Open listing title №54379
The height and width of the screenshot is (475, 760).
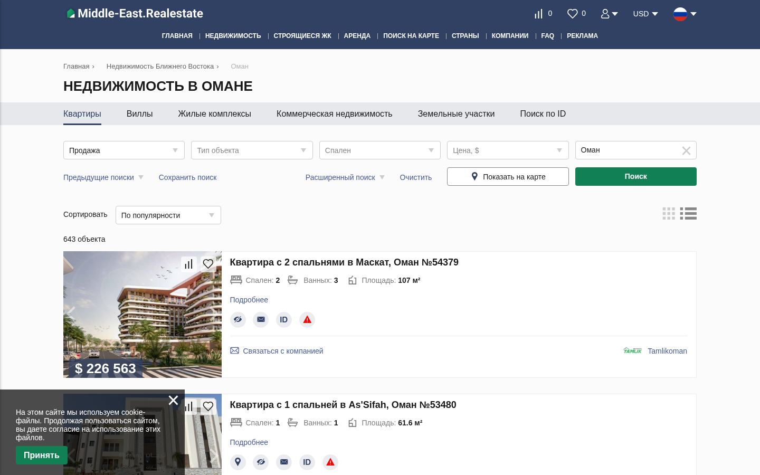pos(344,262)
